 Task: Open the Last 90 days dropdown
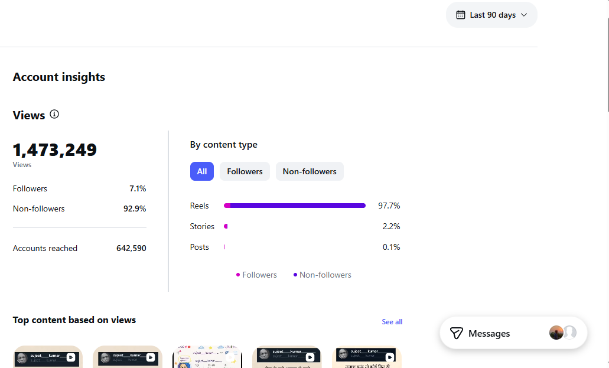coord(491,15)
